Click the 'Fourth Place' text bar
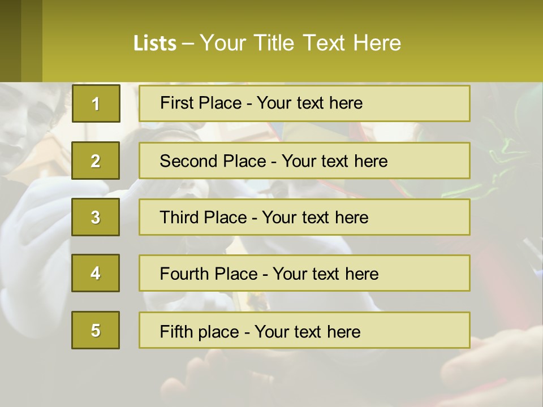Screen dimensions: 543x407 (x=304, y=274)
